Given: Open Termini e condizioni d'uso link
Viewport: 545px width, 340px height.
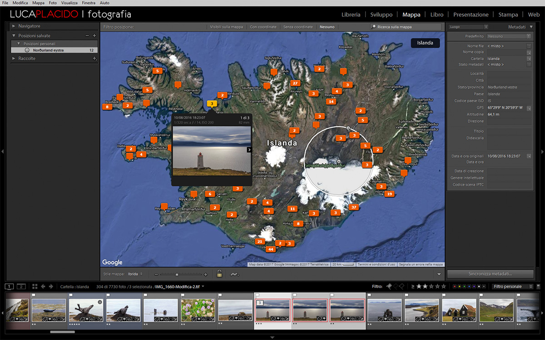Looking at the screenshot, I should [x=377, y=264].
